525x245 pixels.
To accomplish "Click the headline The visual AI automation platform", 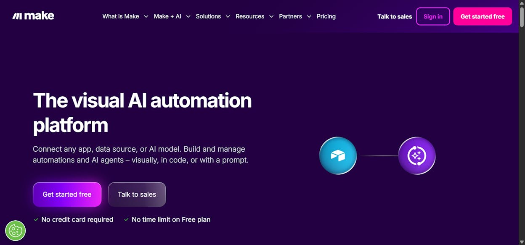I will click(x=142, y=113).
